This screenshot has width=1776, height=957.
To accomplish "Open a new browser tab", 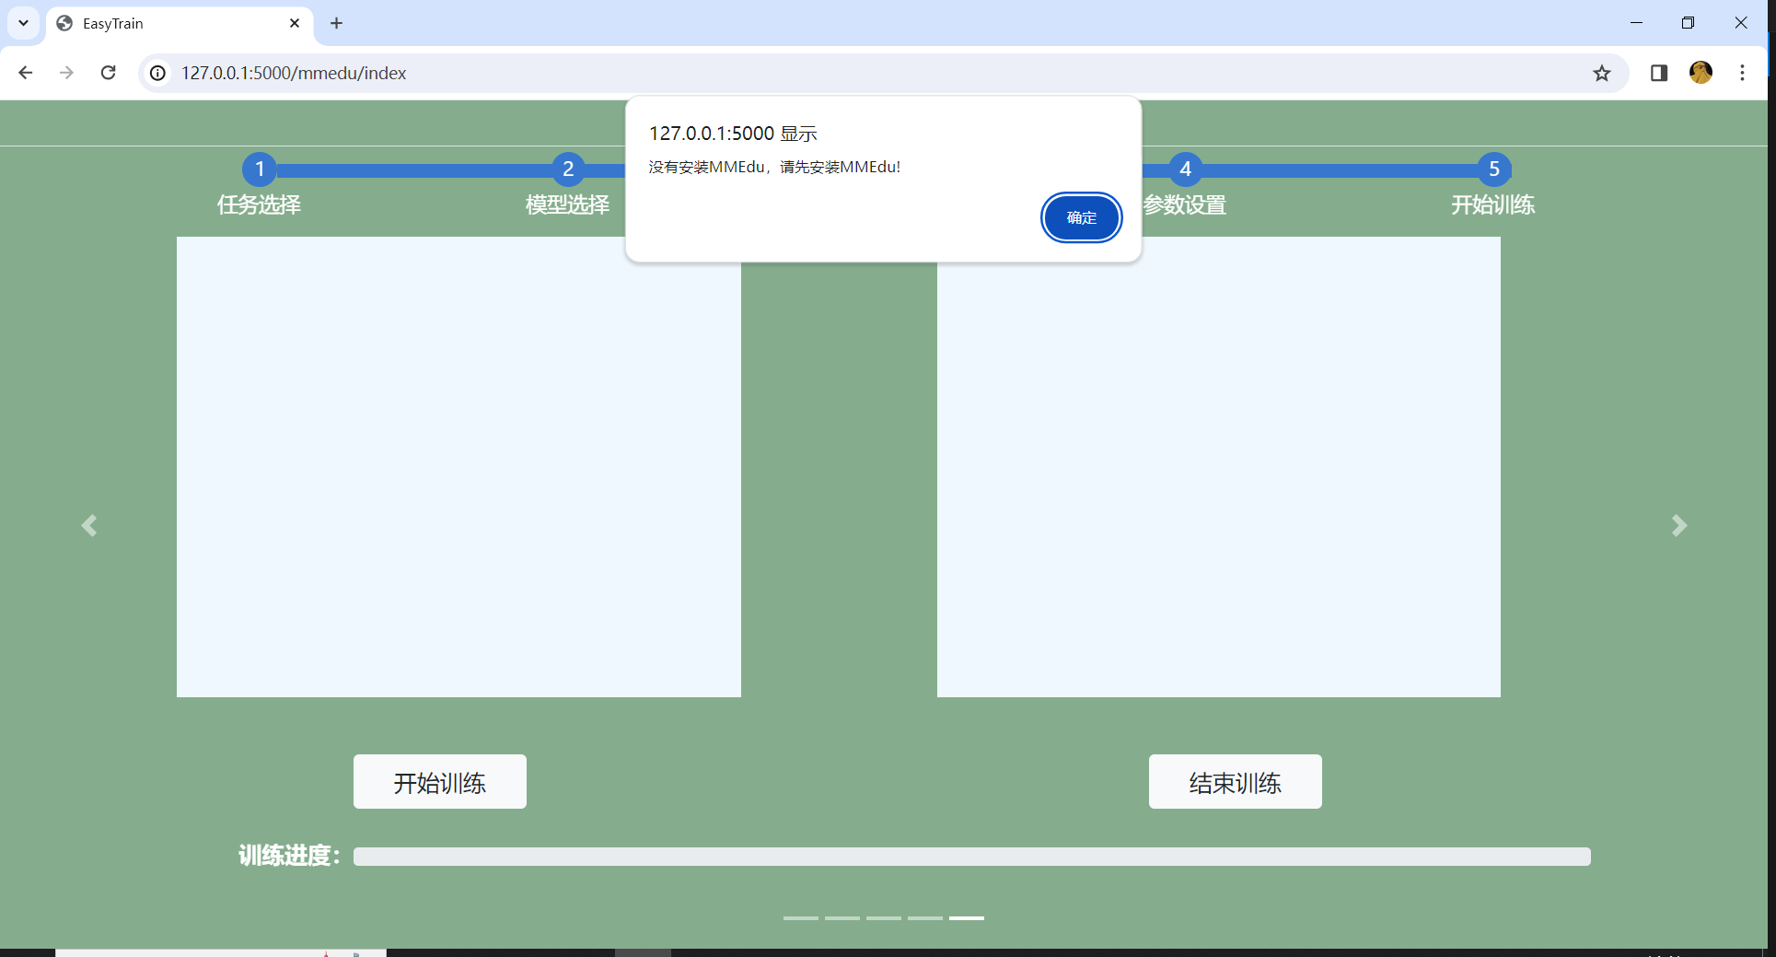I will 337,23.
